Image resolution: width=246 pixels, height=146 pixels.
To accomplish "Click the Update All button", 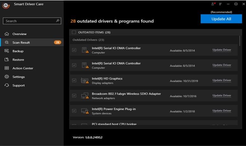I will tap(221, 19).
